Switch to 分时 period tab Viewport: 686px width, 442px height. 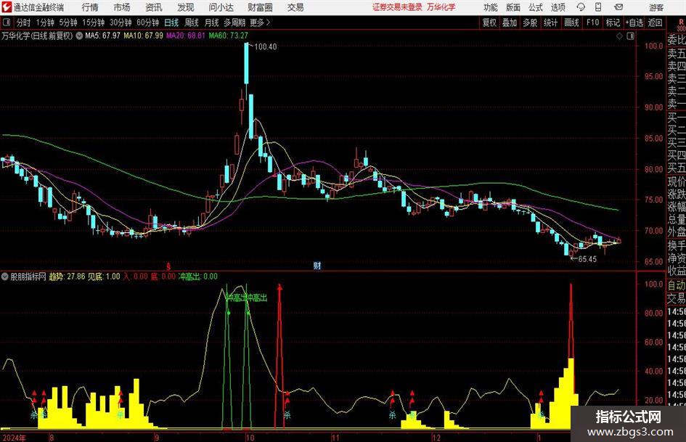click(24, 22)
